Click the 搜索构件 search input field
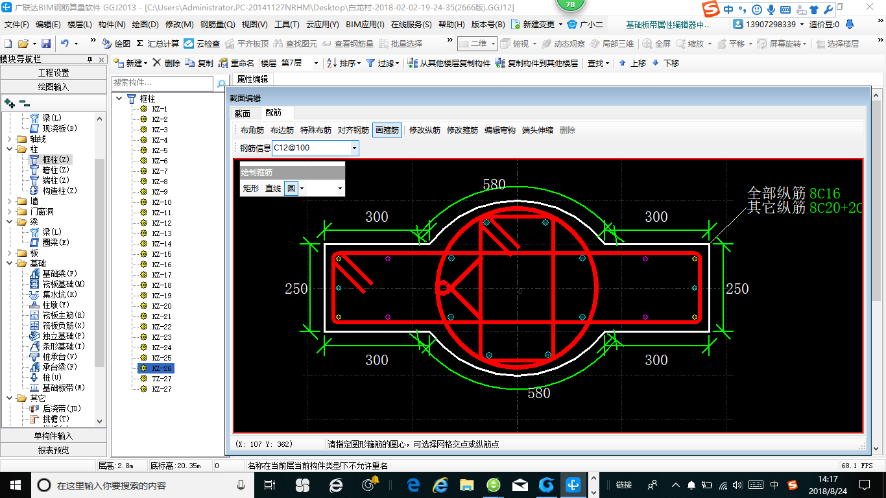The height and width of the screenshot is (498, 886). [x=162, y=83]
